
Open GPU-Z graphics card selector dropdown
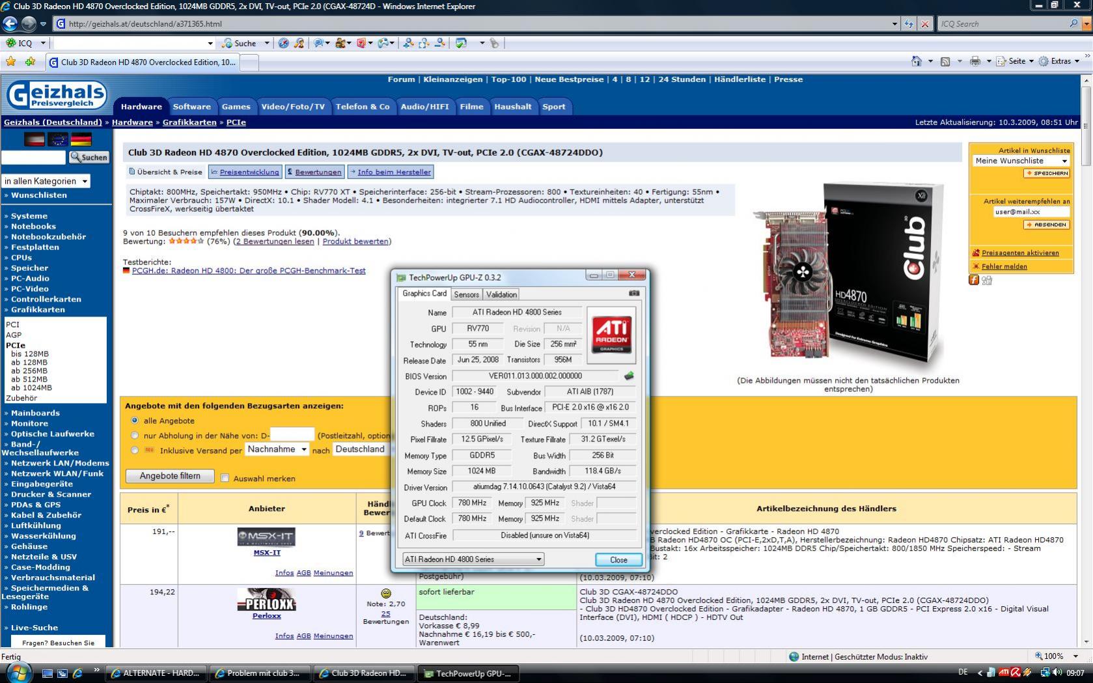pyautogui.click(x=473, y=559)
